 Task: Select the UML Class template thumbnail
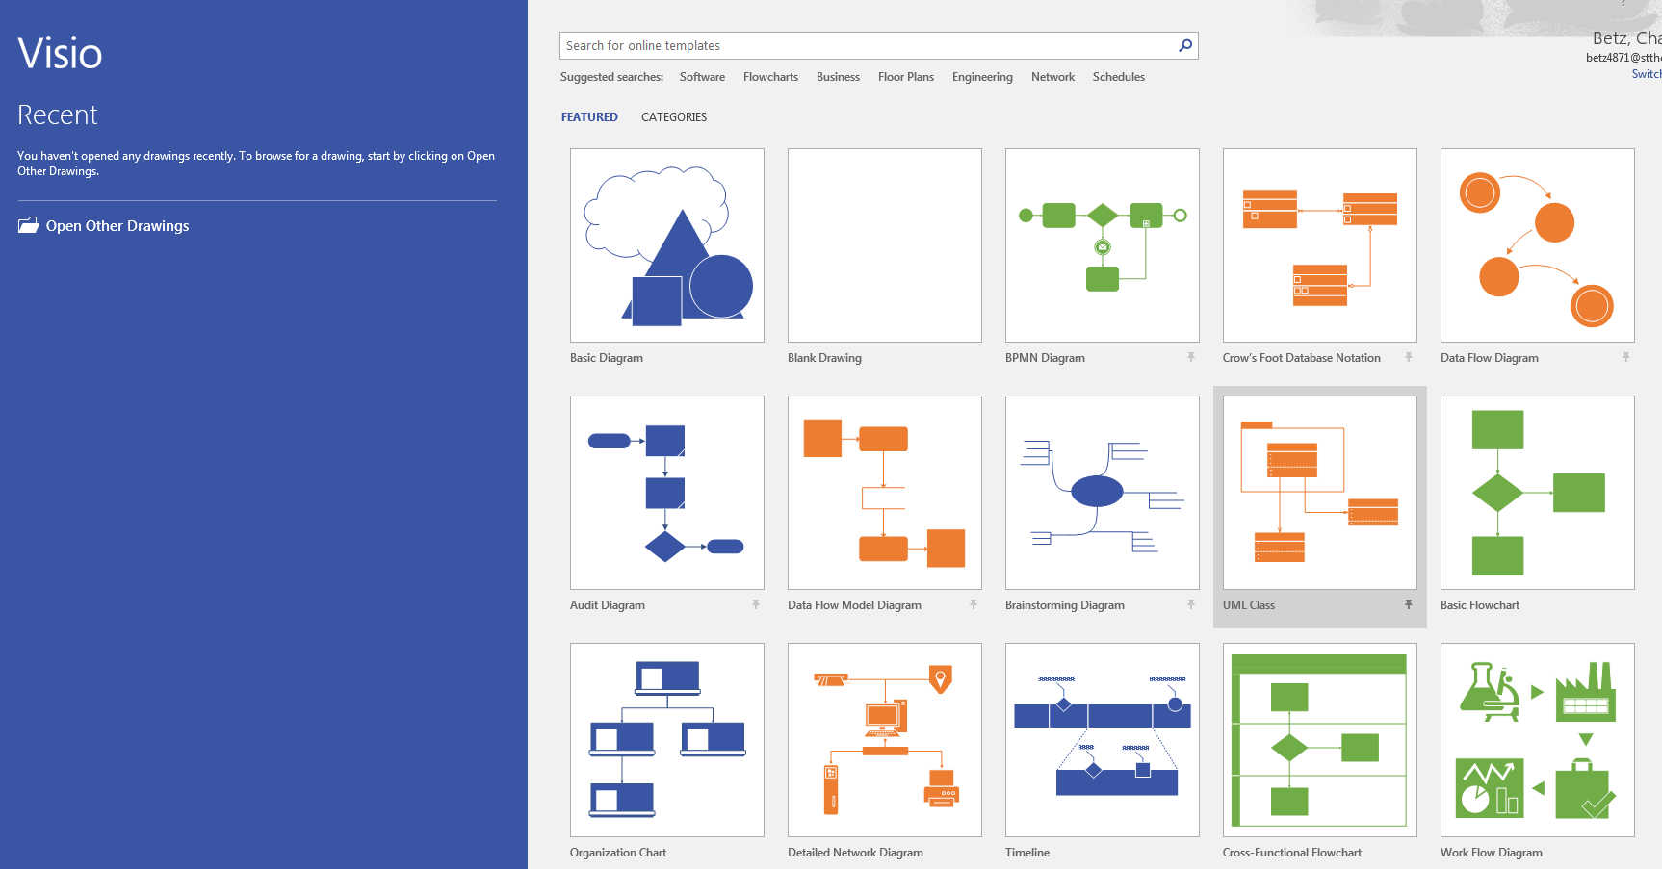1320,493
